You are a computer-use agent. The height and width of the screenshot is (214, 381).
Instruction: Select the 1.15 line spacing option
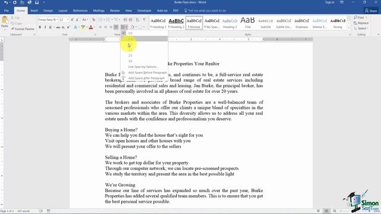point(144,39)
